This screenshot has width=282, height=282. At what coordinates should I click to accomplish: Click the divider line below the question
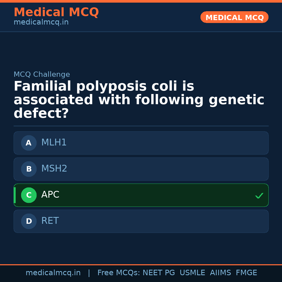141,126
